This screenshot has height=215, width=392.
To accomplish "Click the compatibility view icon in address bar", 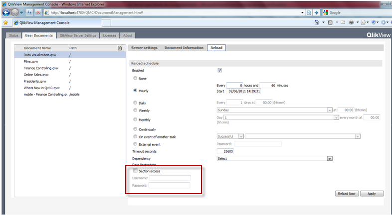I will pyautogui.click(x=309, y=12).
